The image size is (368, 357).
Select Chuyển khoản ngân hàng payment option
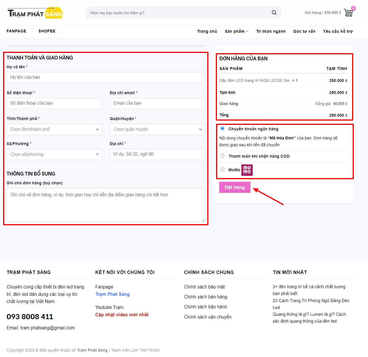point(222,129)
